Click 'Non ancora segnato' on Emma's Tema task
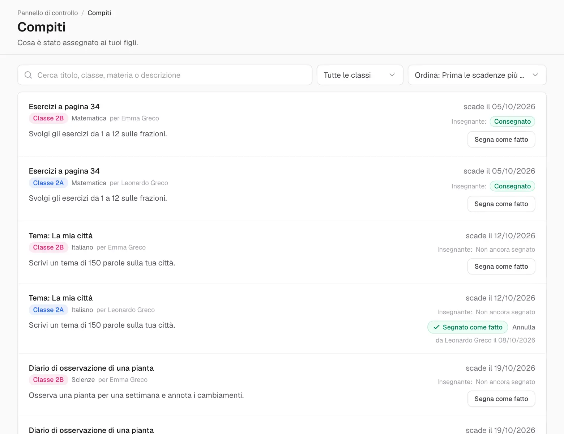Image resolution: width=564 pixels, height=434 pixels. 505,250
